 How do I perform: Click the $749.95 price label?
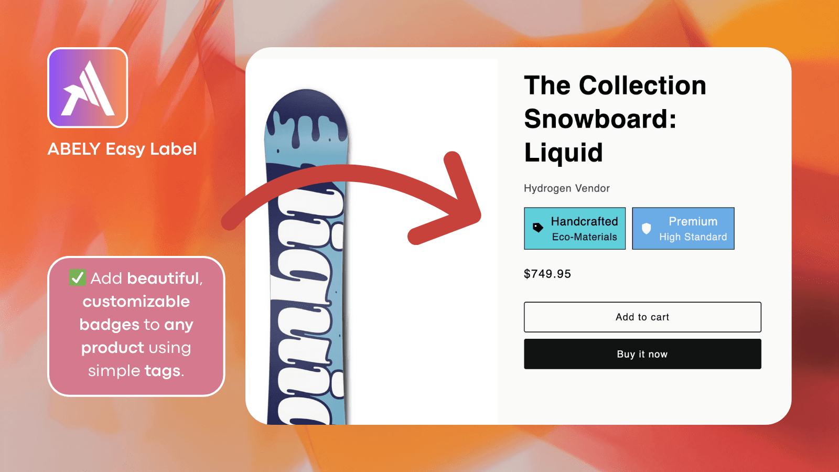pyautogui.click(x=547, y=273)
